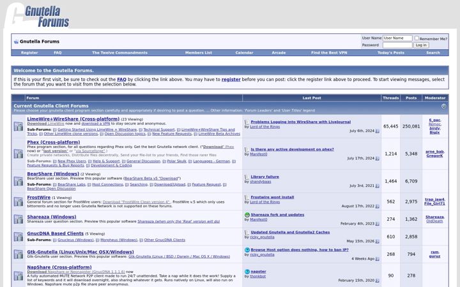Click the register link in welcome message
460x287 pixels.
coord(231,79)
